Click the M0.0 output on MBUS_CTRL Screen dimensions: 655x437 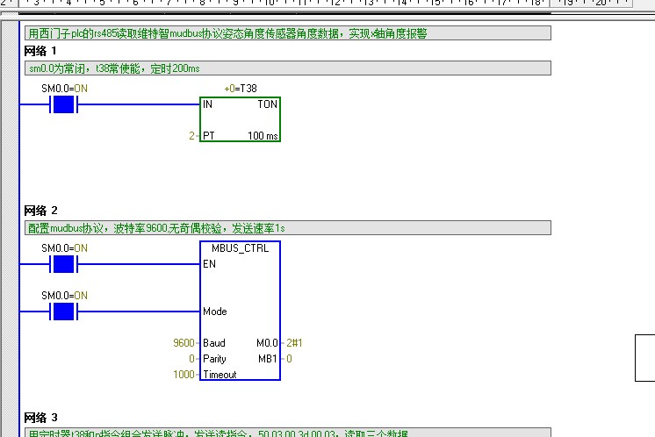267,343
